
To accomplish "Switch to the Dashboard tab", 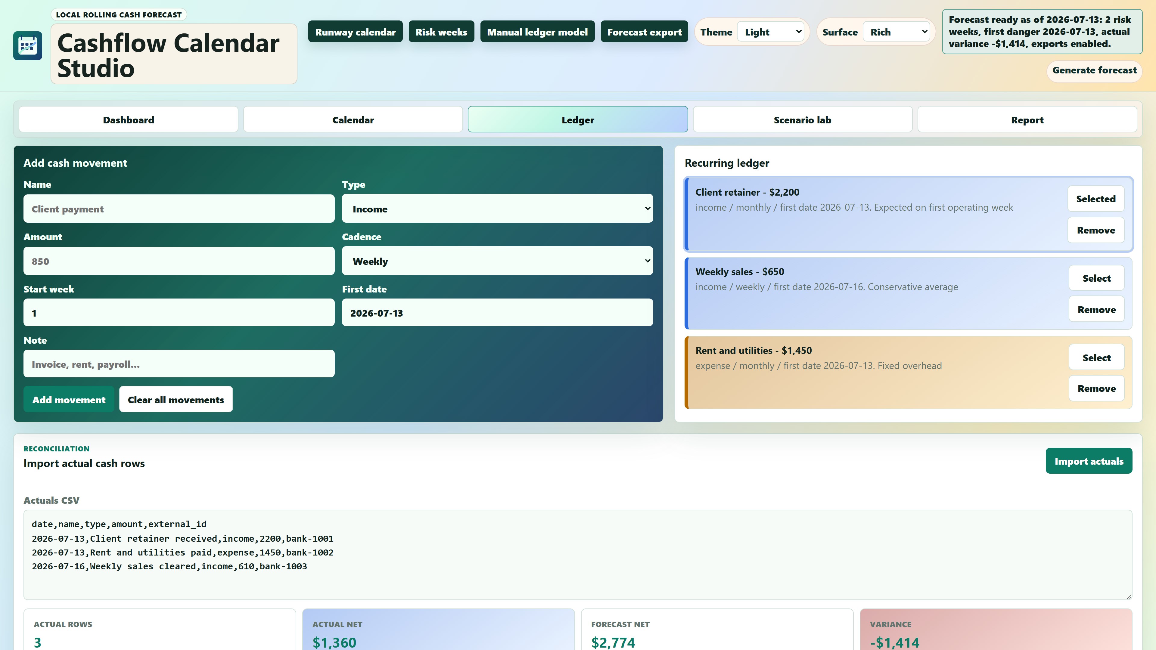I will (x=128, y=120).
